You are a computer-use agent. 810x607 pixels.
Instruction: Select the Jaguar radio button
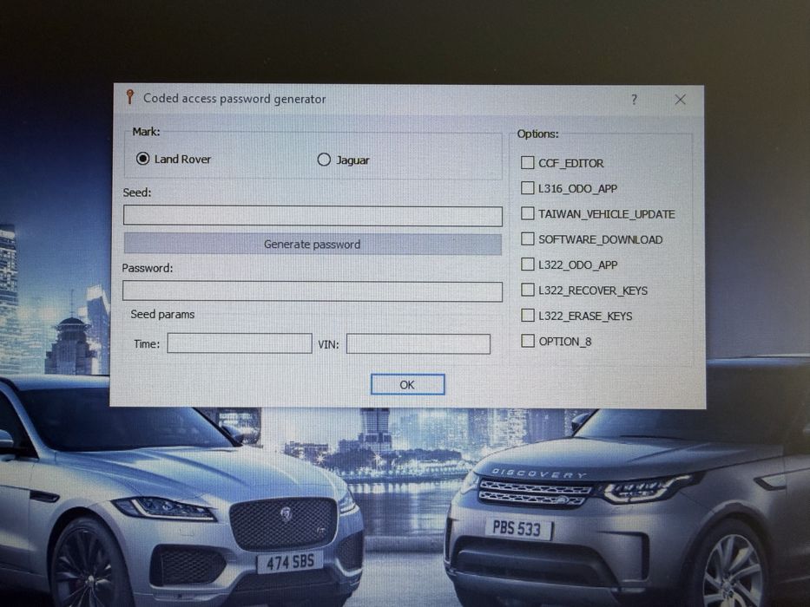click(324, 160)
